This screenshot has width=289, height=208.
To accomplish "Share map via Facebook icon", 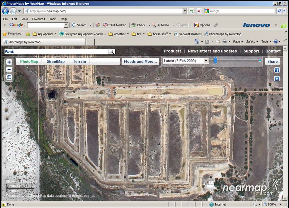I will (277, 70).
